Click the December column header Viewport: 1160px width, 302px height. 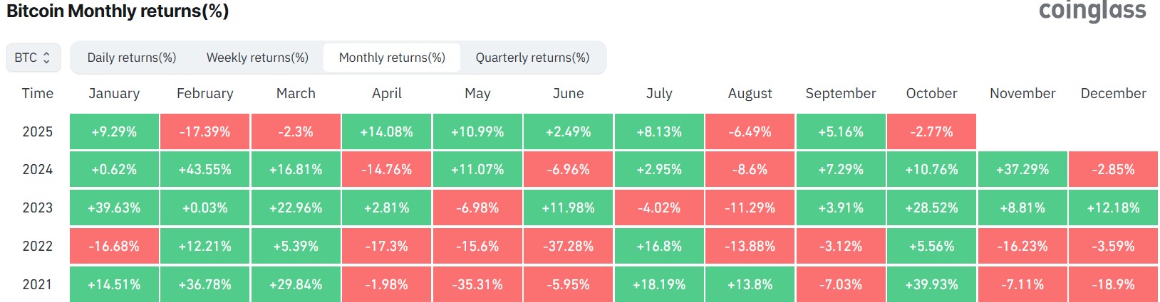point(1113,93)
